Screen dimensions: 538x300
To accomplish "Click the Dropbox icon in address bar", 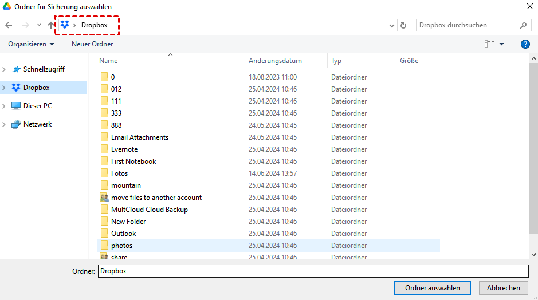I will [x=65, y=25].
